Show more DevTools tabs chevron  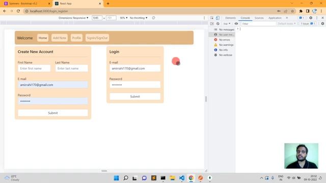coord(287,18)
